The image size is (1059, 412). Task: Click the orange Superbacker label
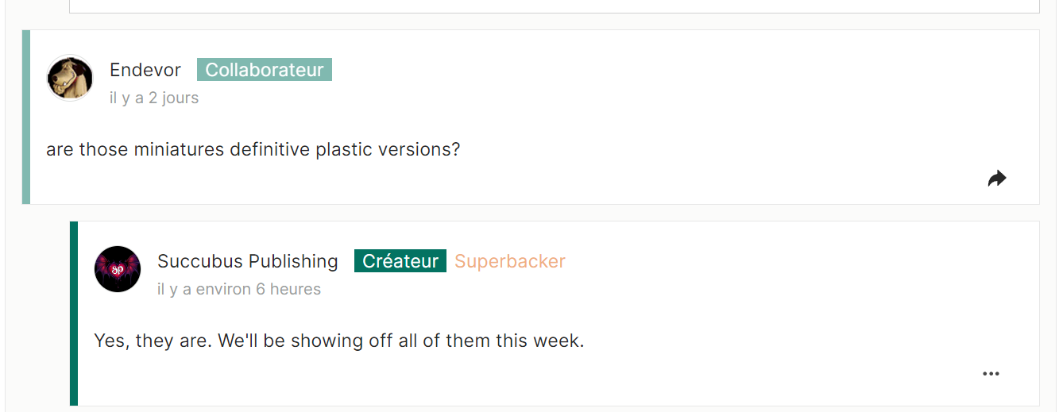pos(510,261)
